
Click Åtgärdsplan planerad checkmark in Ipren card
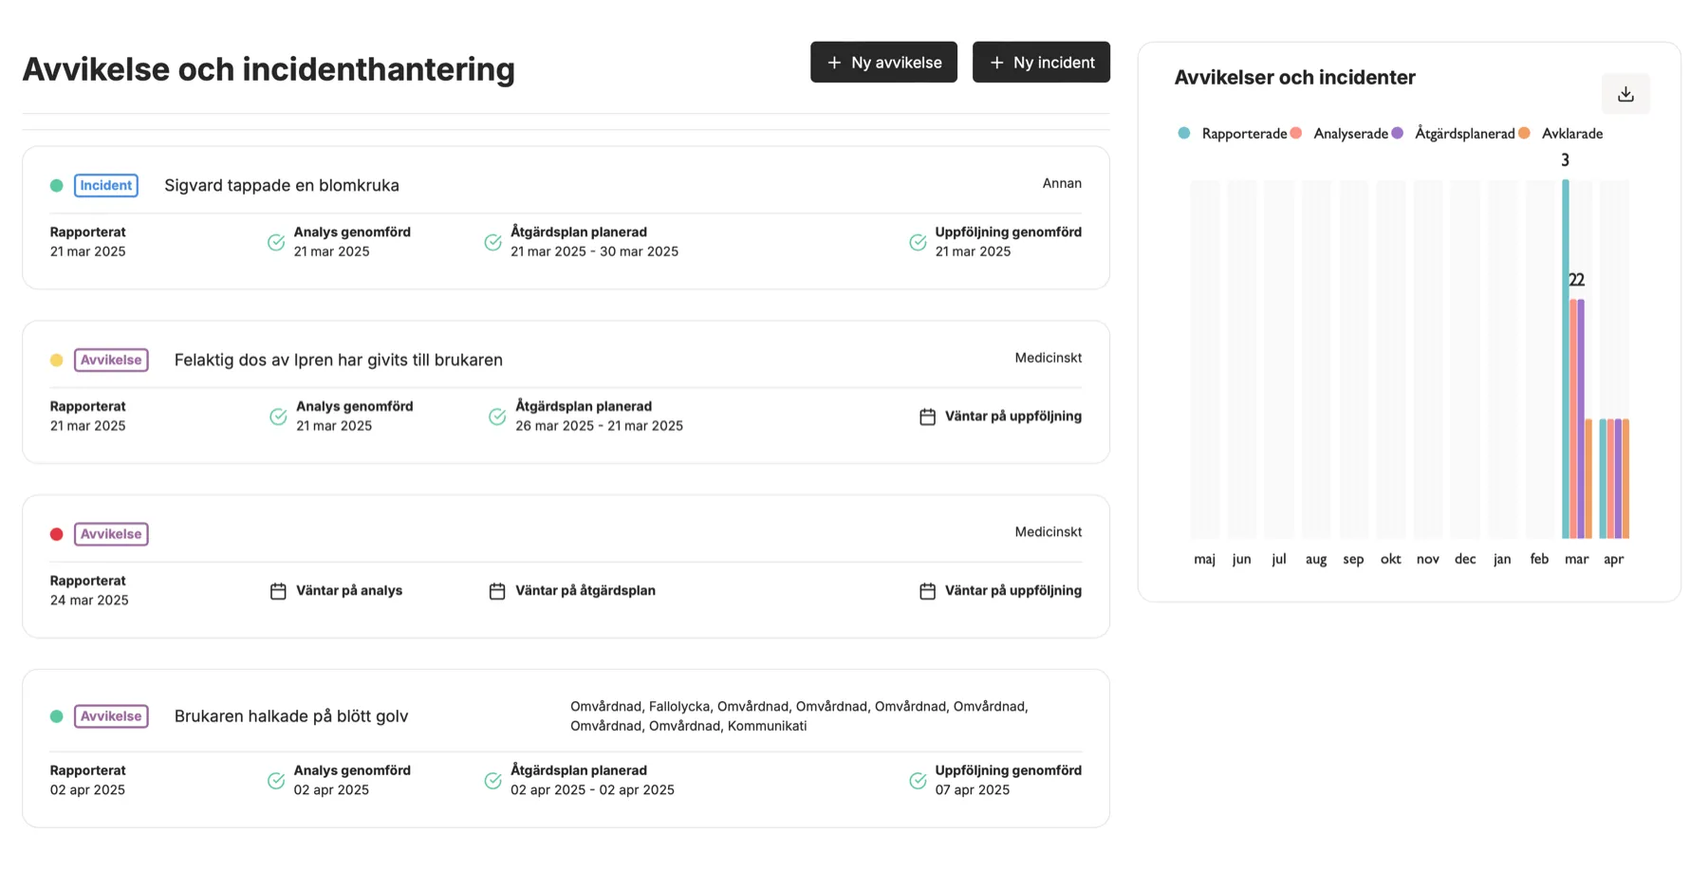[497, 417]
